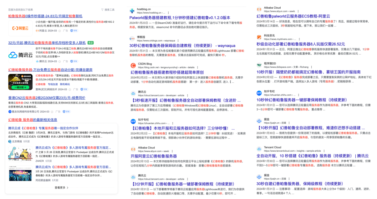Screen dimensions: 377x199
Task: Click 保障 badge next to 酷友玩网络科技有限公司
Action: point(67,112)
